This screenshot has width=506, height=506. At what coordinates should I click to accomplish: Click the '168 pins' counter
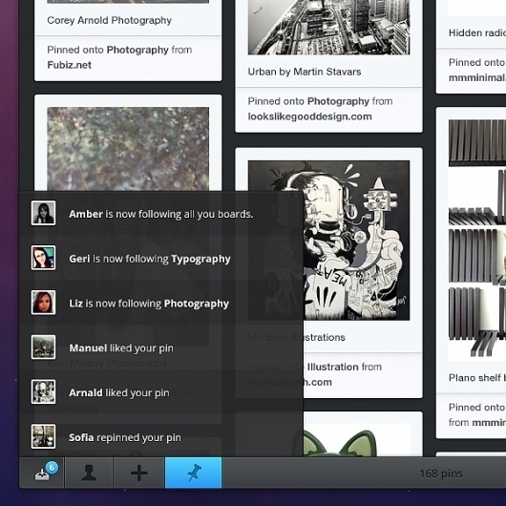441,474
